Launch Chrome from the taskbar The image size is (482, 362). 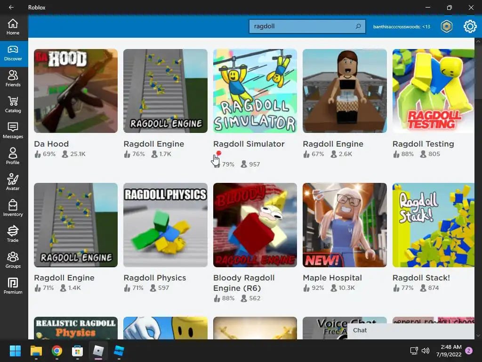point(57,351)
